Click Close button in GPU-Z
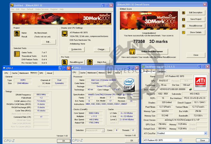211x144 pixels. point(202,140)
